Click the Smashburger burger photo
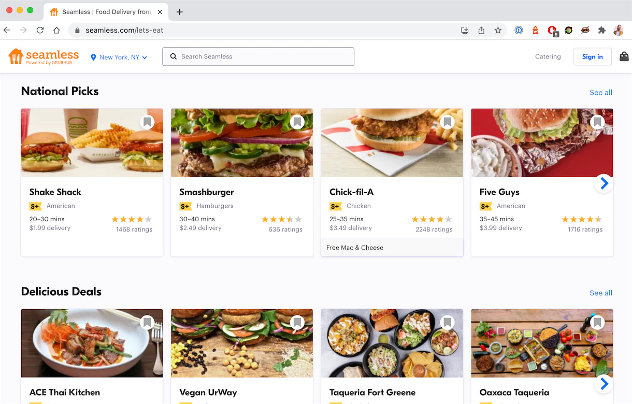Image resolution: width=632 pixels, height=404 pixels. coord(242,143)
